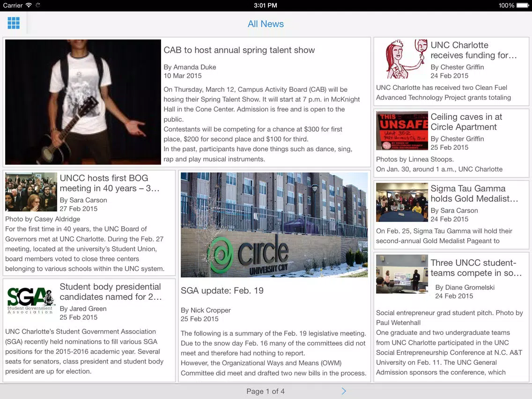
Task: Select author line 'By Sara Carson' 27 Feb
Action: [x=83, y=200]
